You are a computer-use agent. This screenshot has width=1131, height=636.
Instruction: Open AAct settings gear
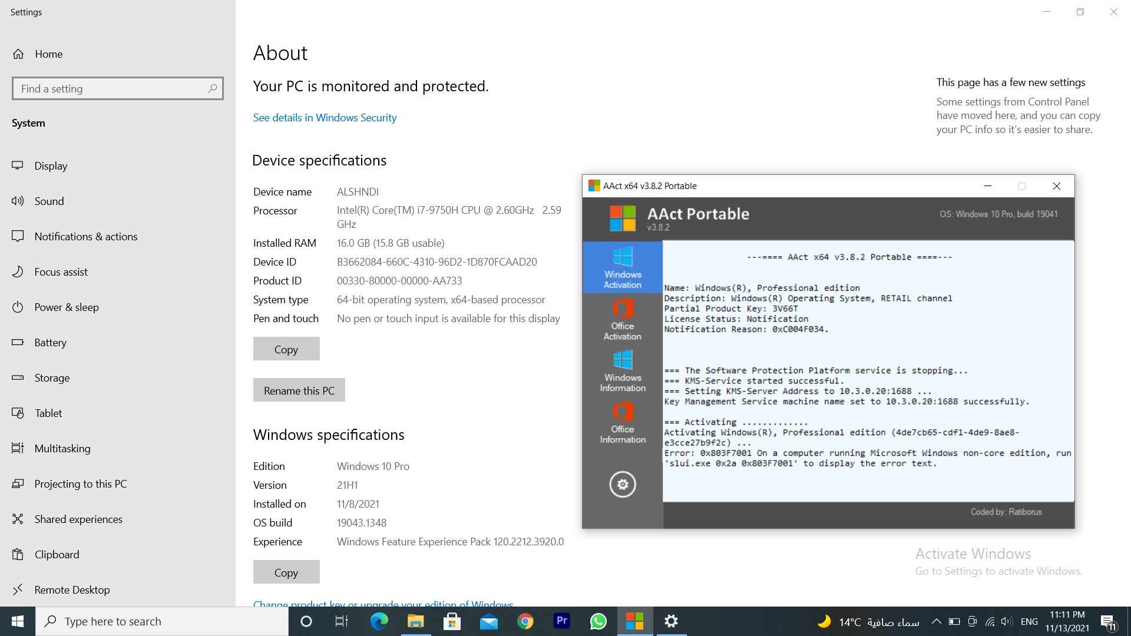(623, 485)
